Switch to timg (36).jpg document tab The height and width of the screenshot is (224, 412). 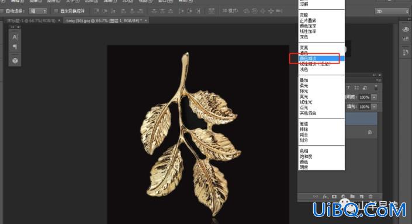point(104,20)
